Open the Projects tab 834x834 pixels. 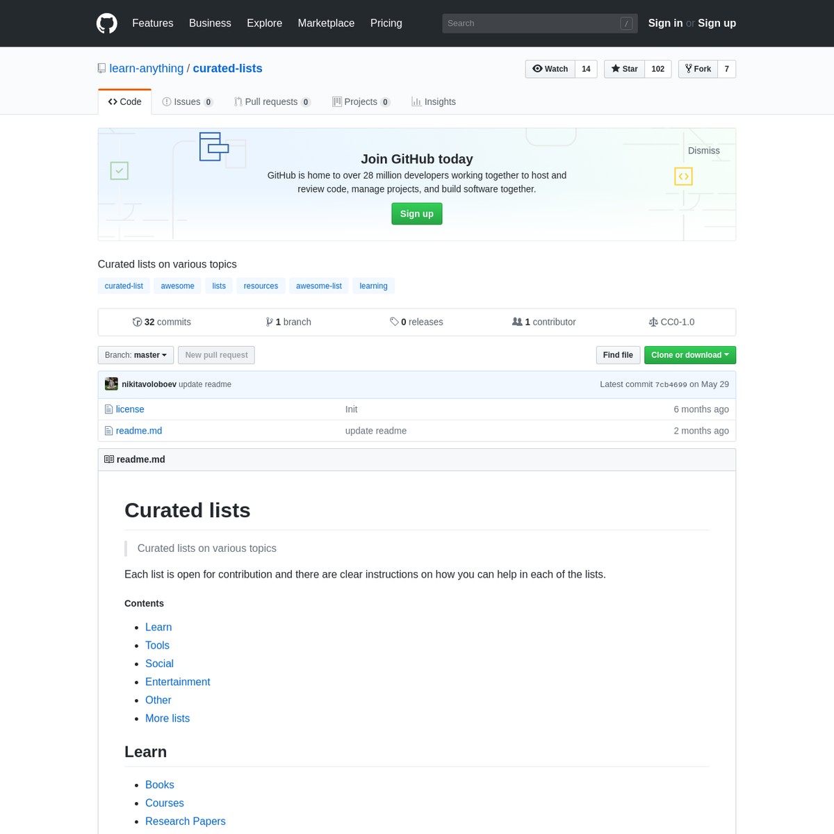pos(361,101)
